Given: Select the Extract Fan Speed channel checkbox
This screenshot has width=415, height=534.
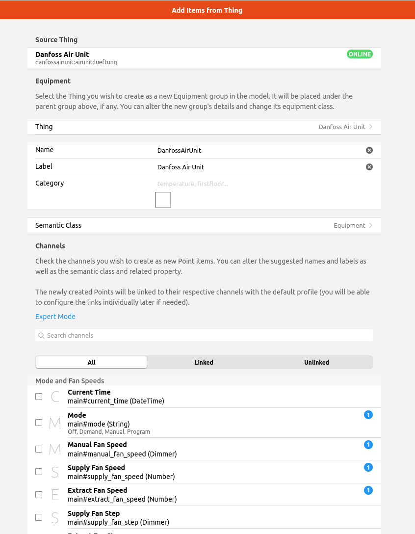Looking at the screenshot, I should [x=39, y=495].
